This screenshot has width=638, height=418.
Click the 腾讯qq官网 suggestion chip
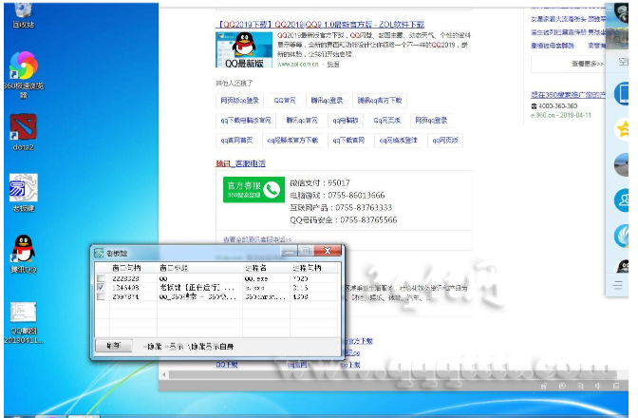point(302,120)
